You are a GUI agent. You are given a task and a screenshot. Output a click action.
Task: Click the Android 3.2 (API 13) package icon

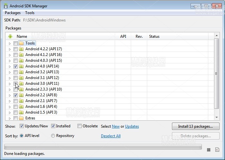pos(21,72)
